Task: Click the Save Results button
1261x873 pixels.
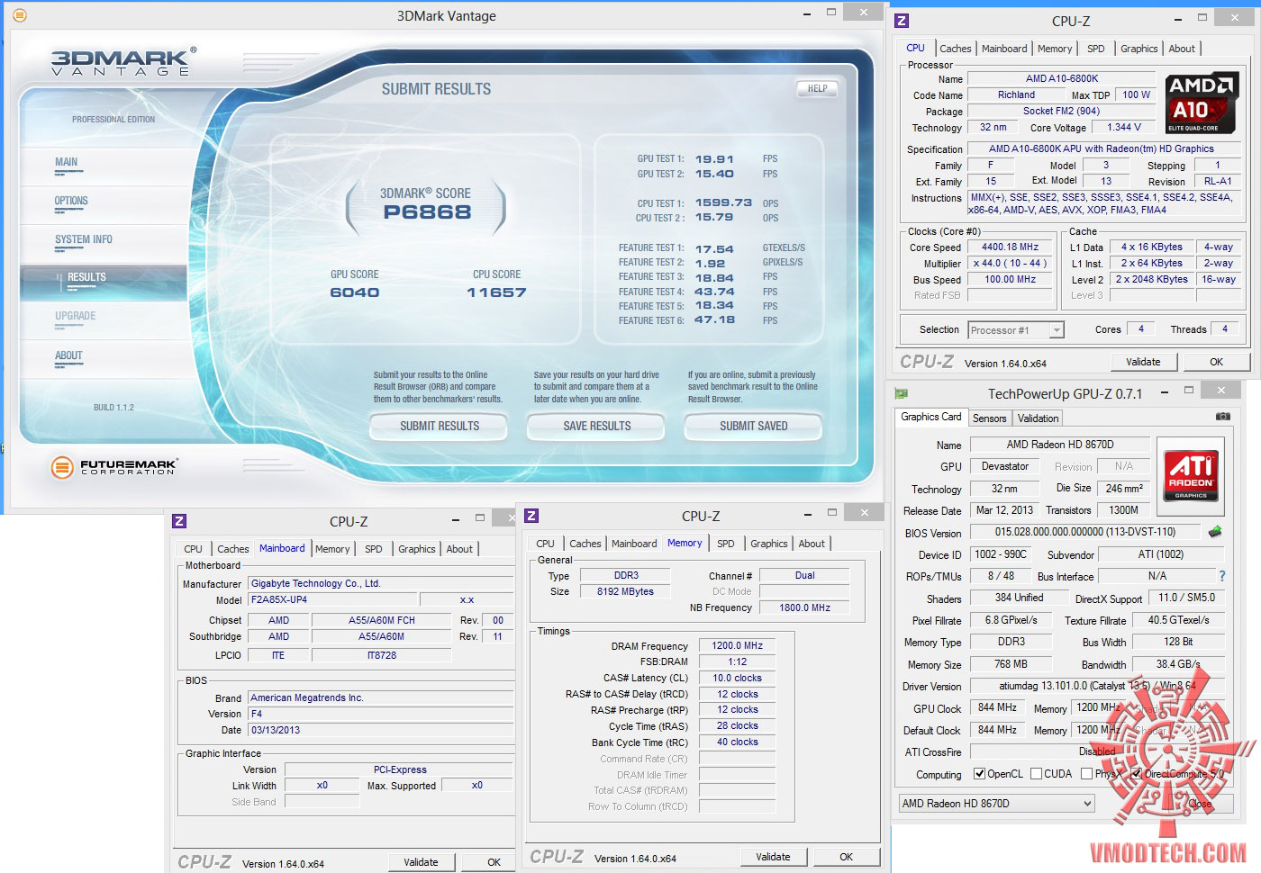Action: coord(597,427)
